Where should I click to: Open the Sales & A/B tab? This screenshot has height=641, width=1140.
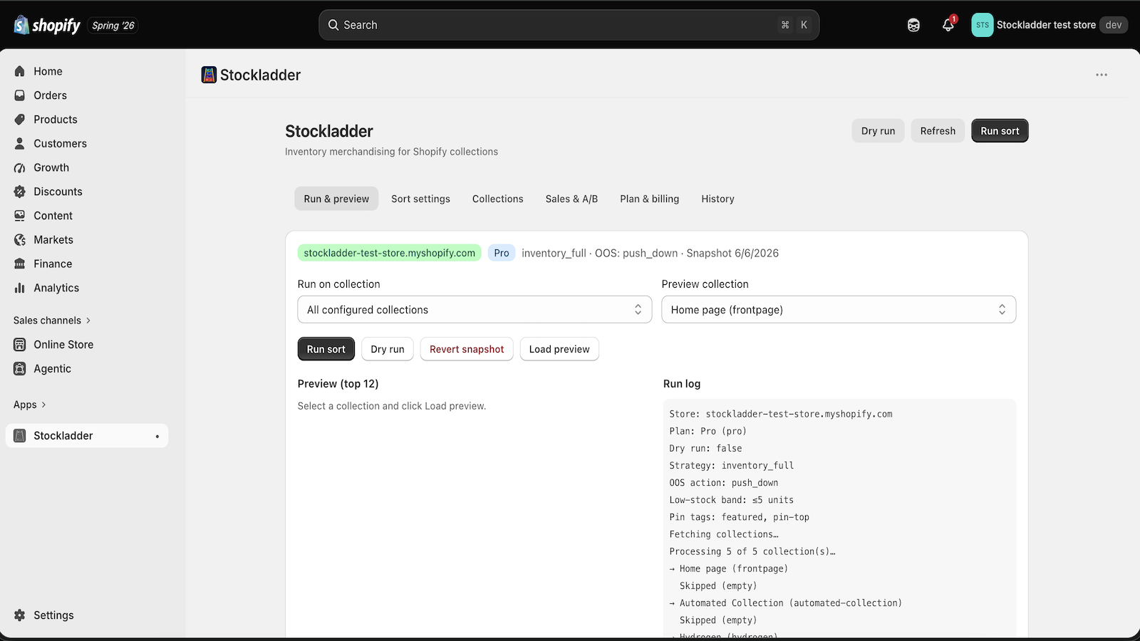tap(571, 199)
